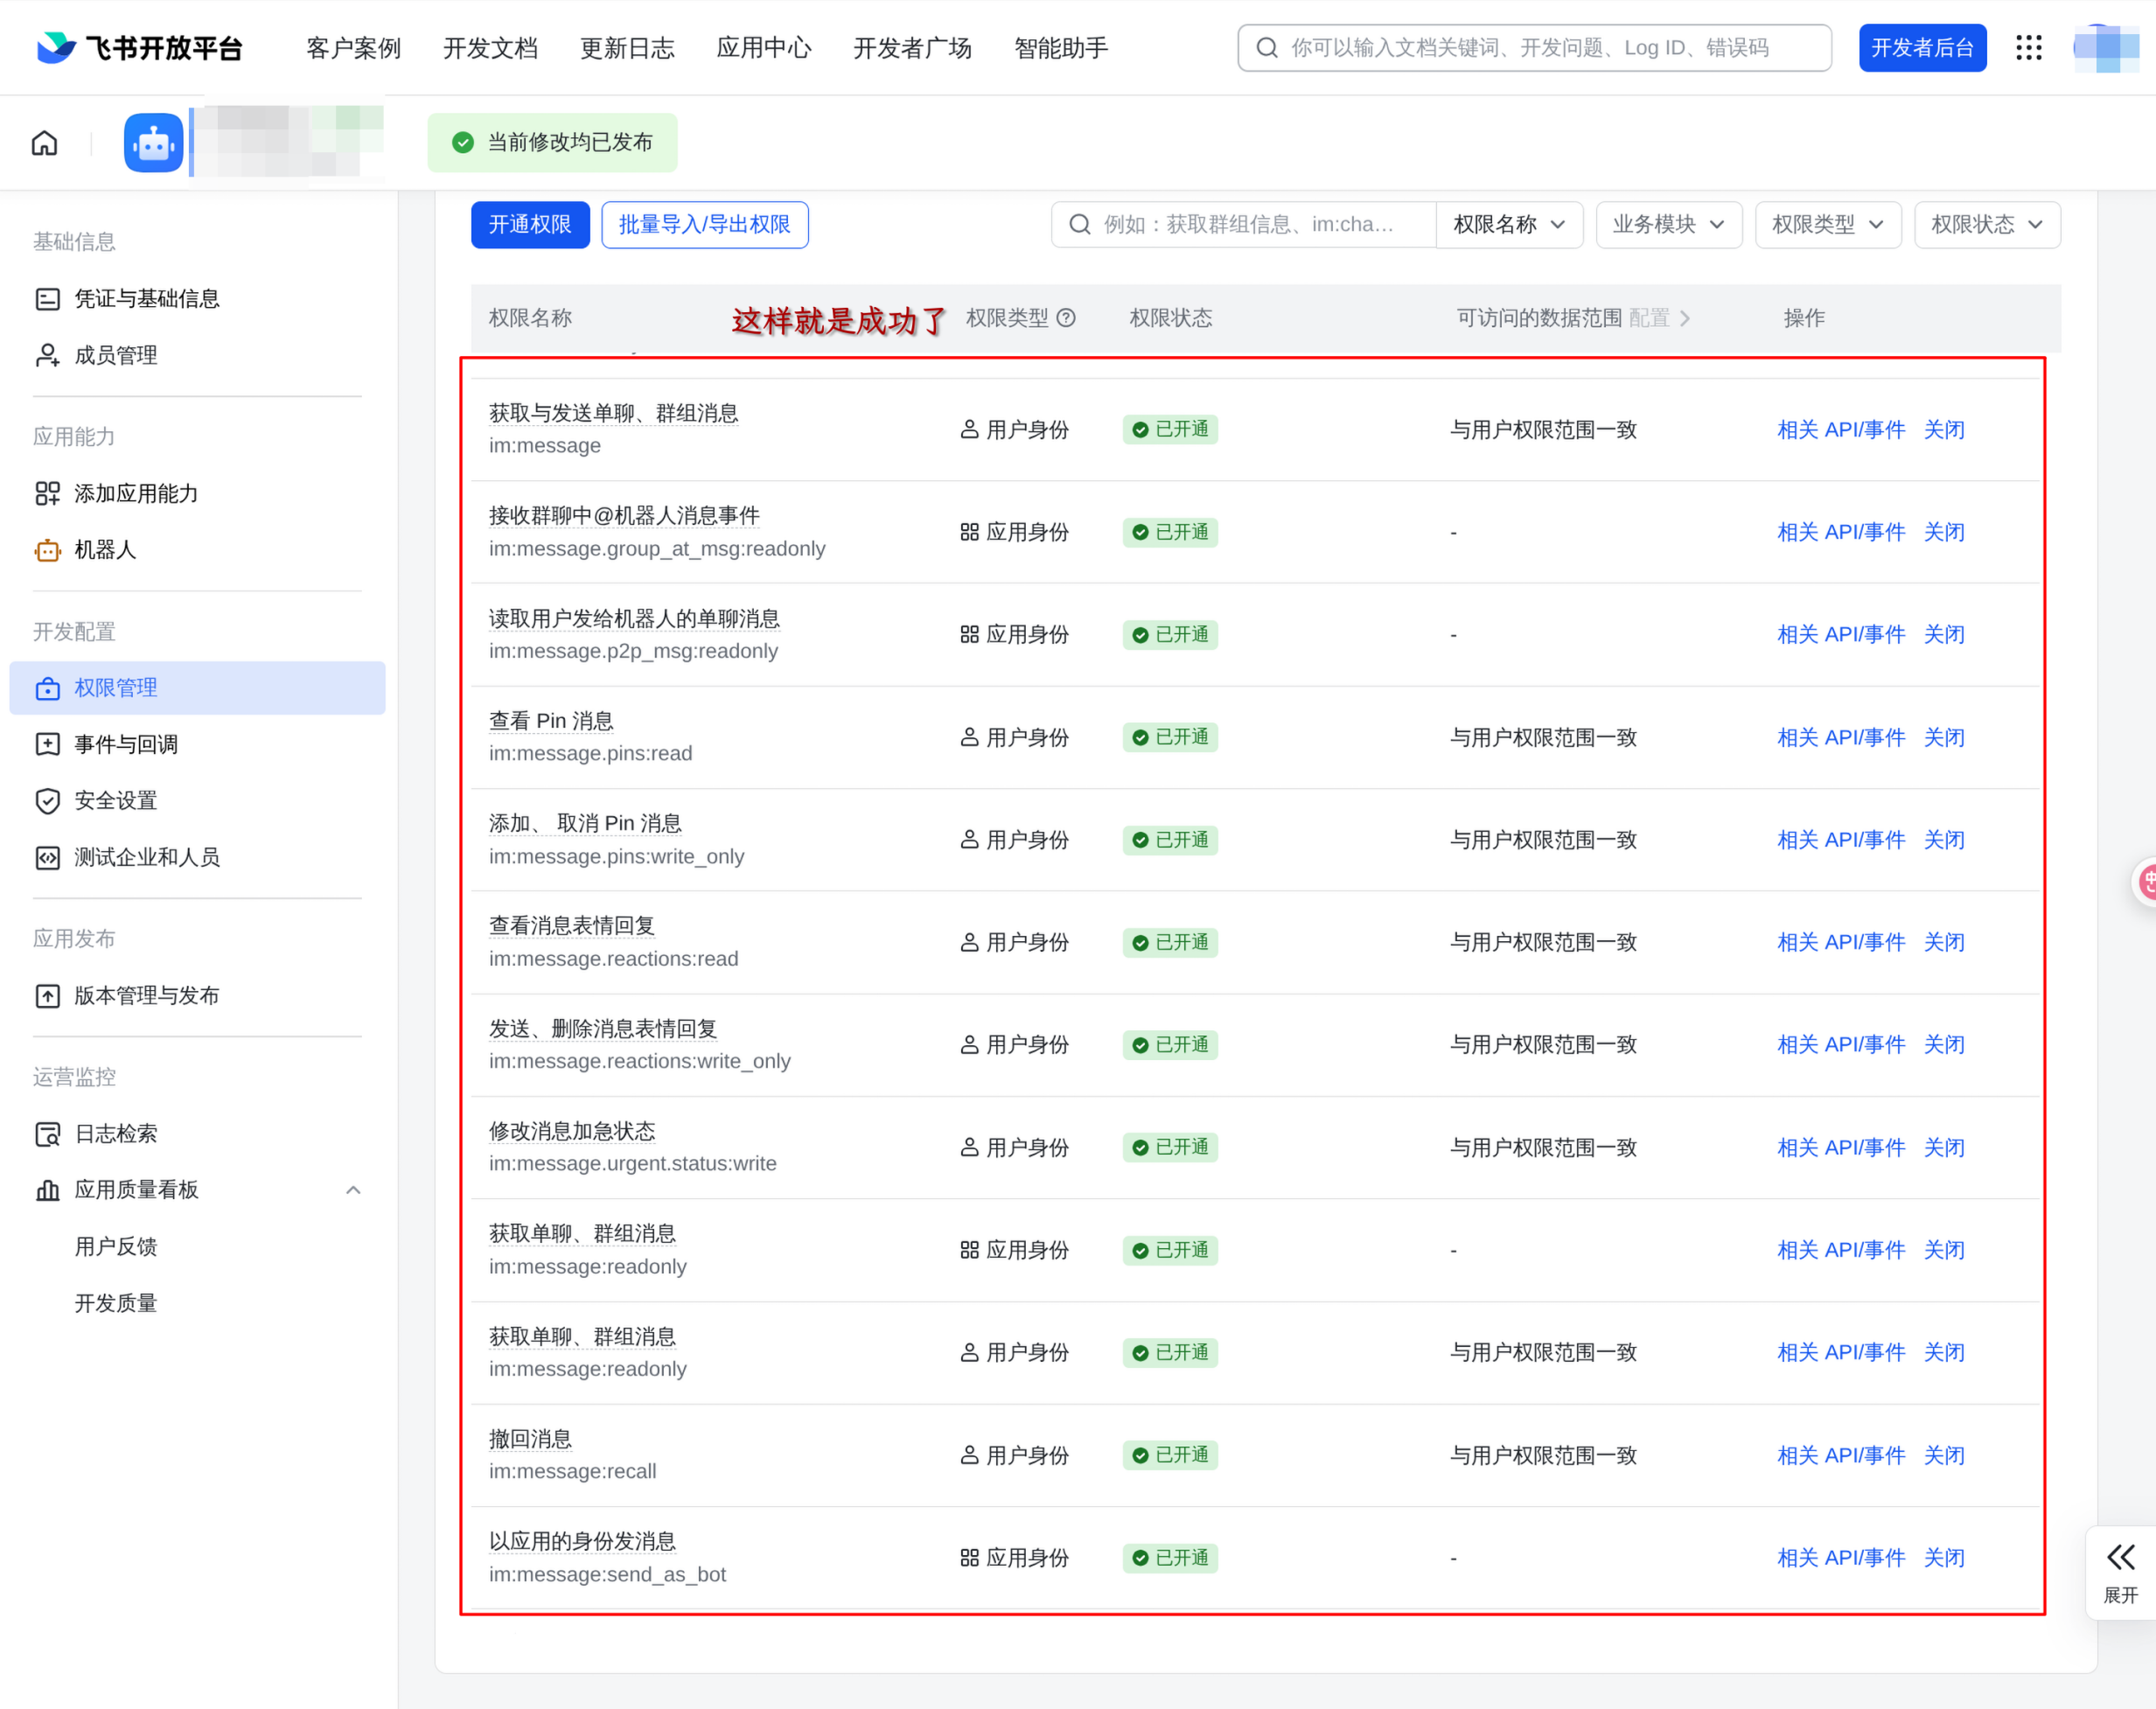The image size is (2156, 1709).
Task: Collapse the 应用质量看板 section
Action: click(352, 1190)
